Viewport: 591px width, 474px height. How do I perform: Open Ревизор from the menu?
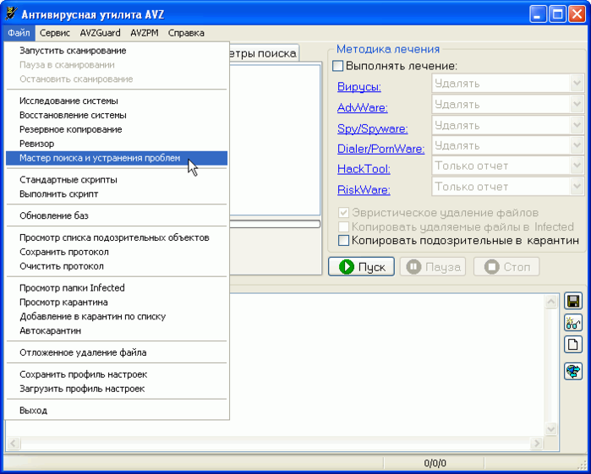117,144
